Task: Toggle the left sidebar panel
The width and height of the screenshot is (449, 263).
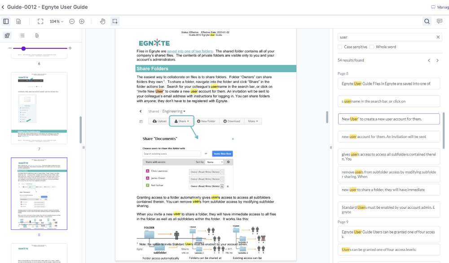Action: click(x=6, y=22)
